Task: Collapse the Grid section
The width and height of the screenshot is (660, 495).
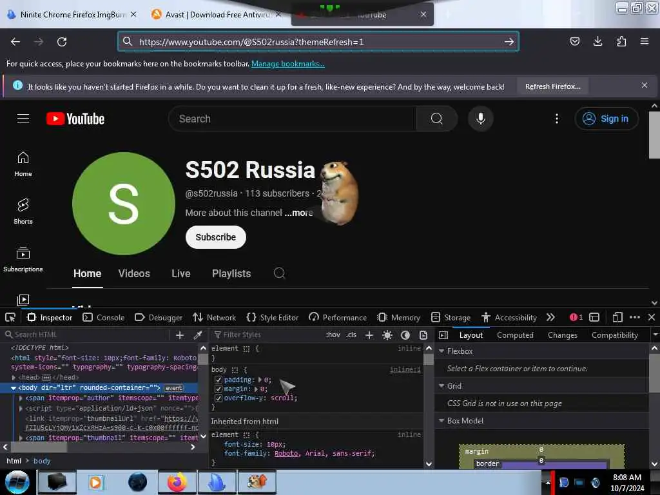Action: 442,385
